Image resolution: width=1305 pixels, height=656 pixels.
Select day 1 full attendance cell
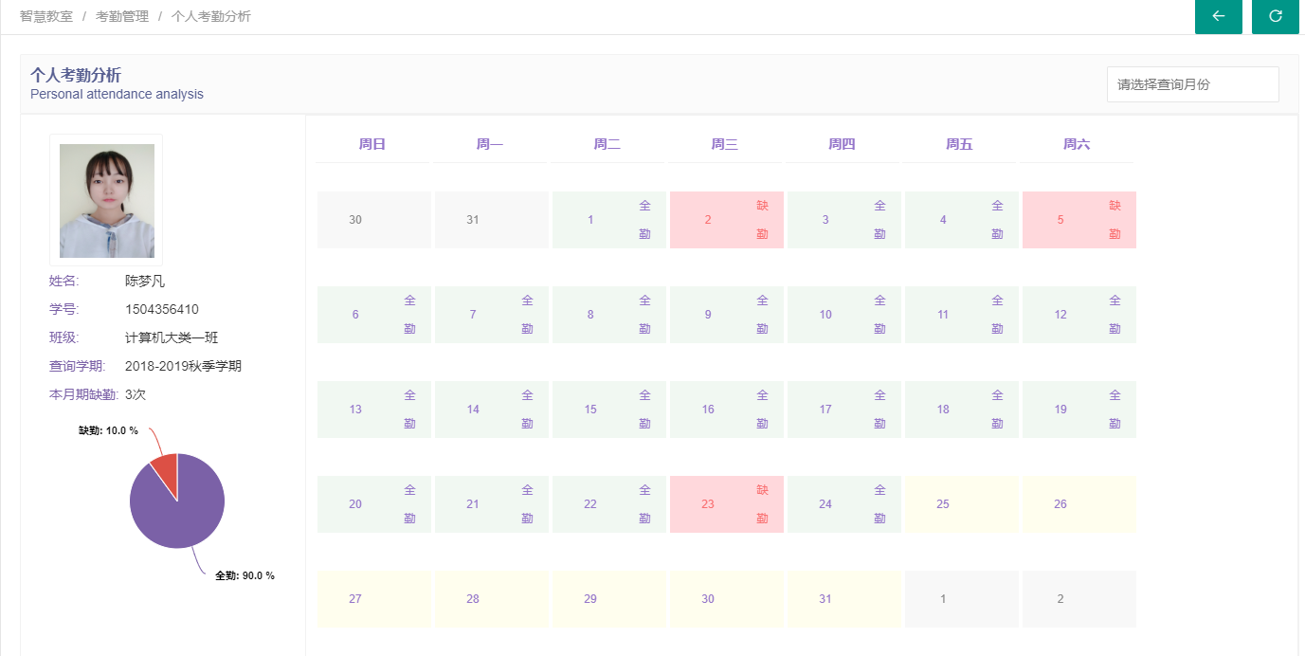click(609, 220)
